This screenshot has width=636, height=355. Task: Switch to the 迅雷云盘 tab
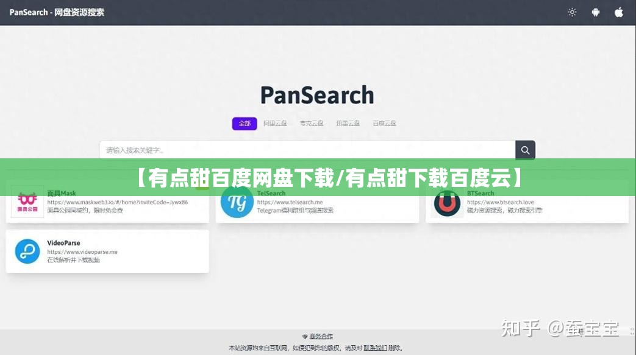(x=348, y=123)
